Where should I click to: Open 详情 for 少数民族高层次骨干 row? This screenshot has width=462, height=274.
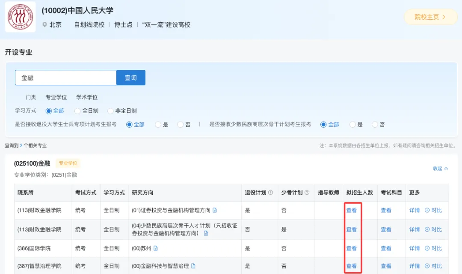[x=414, y=229]
